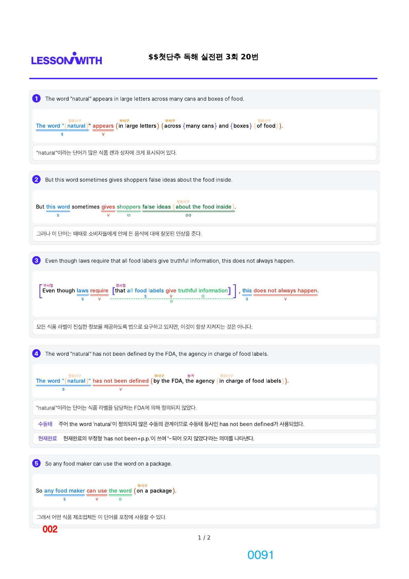Select the number 1 sentence badge
409x579 pixels.
coord(36,98)
